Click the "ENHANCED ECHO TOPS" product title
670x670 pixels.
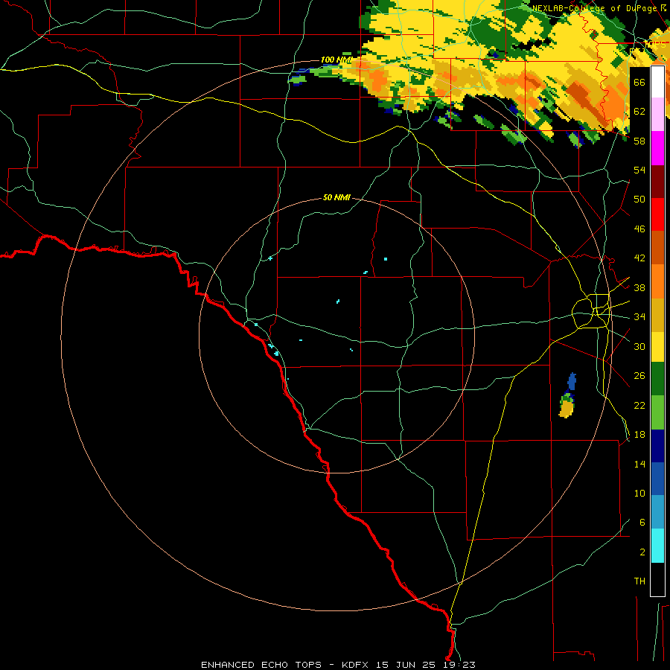click(261, 665)
